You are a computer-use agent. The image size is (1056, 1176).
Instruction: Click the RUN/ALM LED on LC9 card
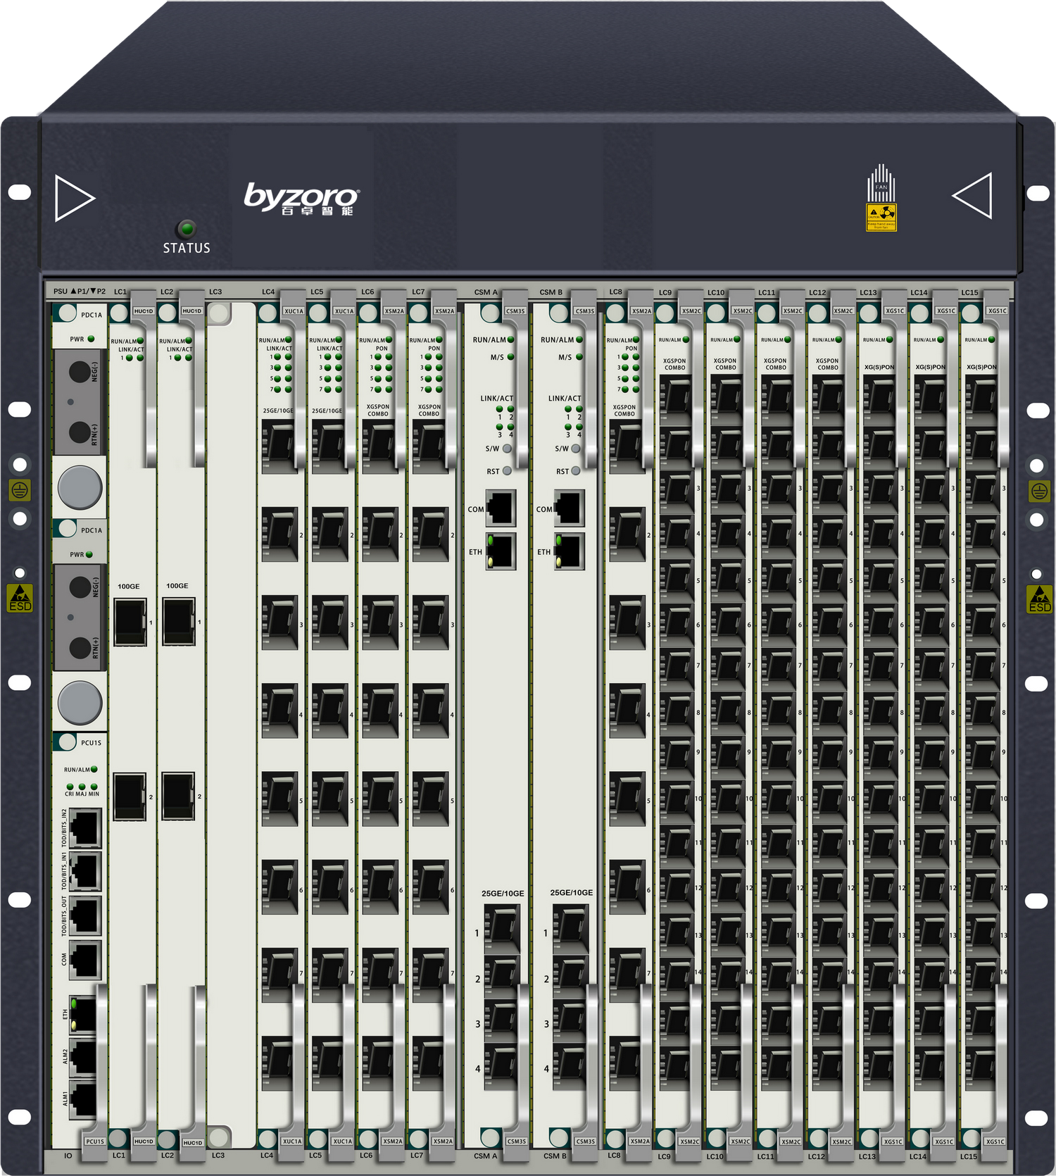(x=686, y=339)
